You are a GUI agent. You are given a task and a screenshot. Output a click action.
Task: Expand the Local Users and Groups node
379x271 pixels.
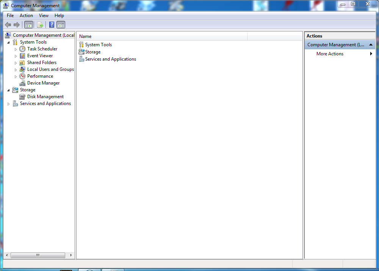(x=16, y=70)
